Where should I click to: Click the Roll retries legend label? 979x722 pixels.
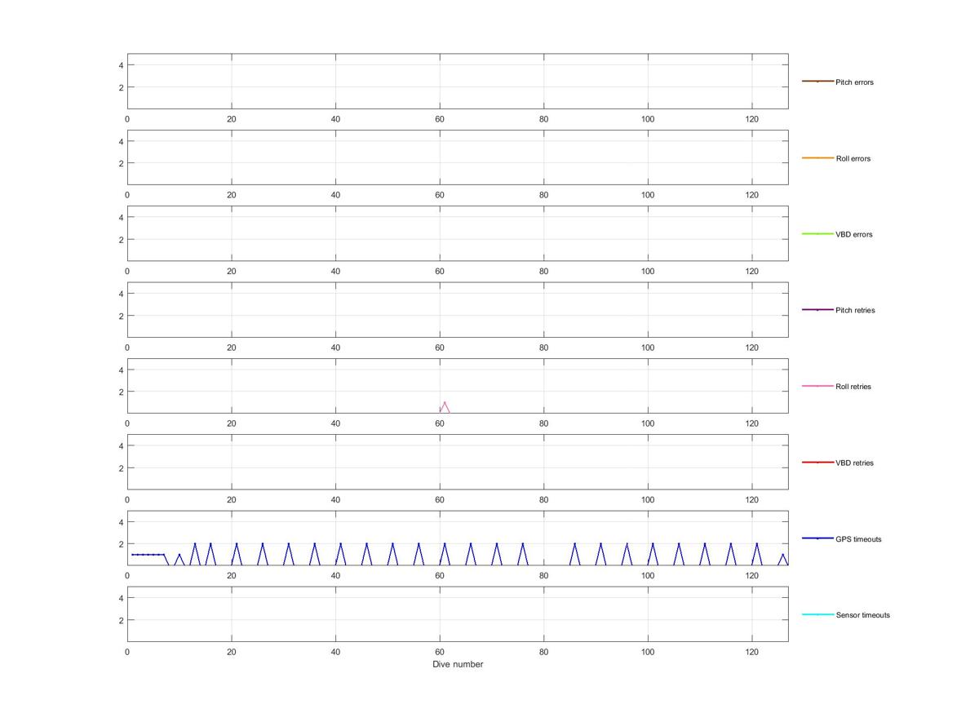[853, 387]
